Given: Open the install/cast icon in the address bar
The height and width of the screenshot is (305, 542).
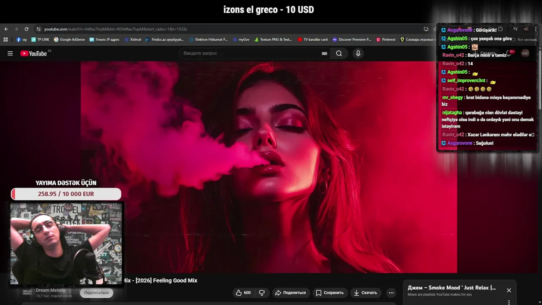Looking at the screenshot, I should 426,29.
